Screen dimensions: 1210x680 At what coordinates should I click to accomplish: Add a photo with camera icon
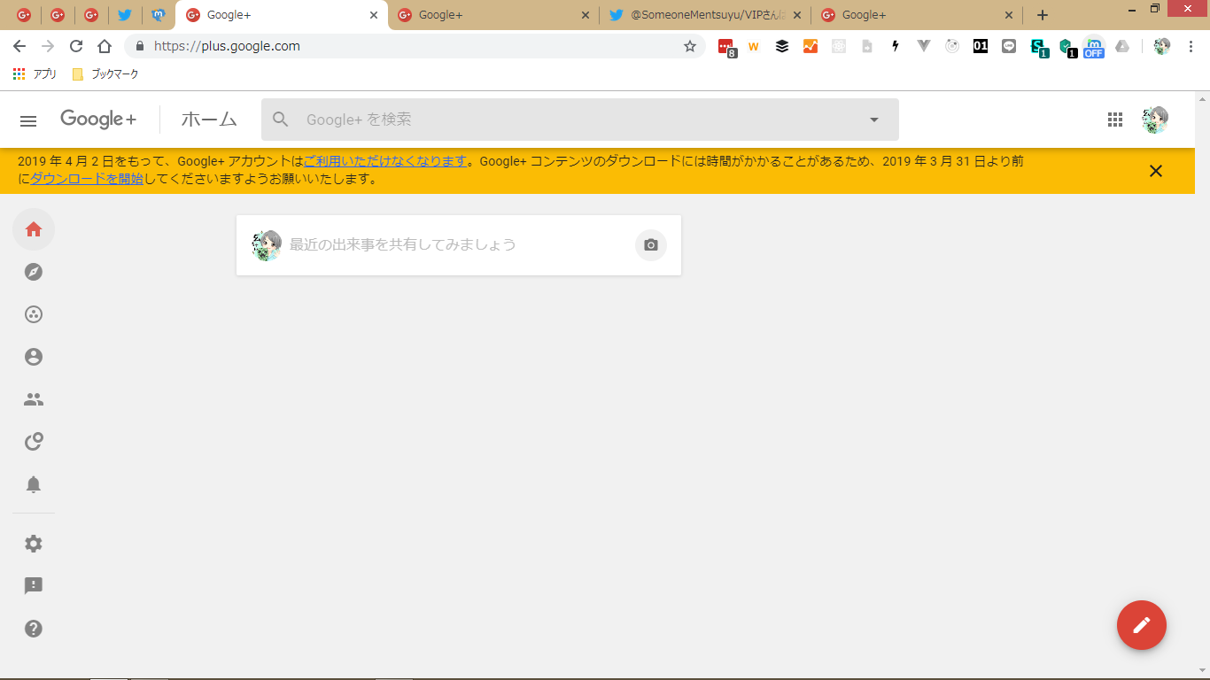651,245
